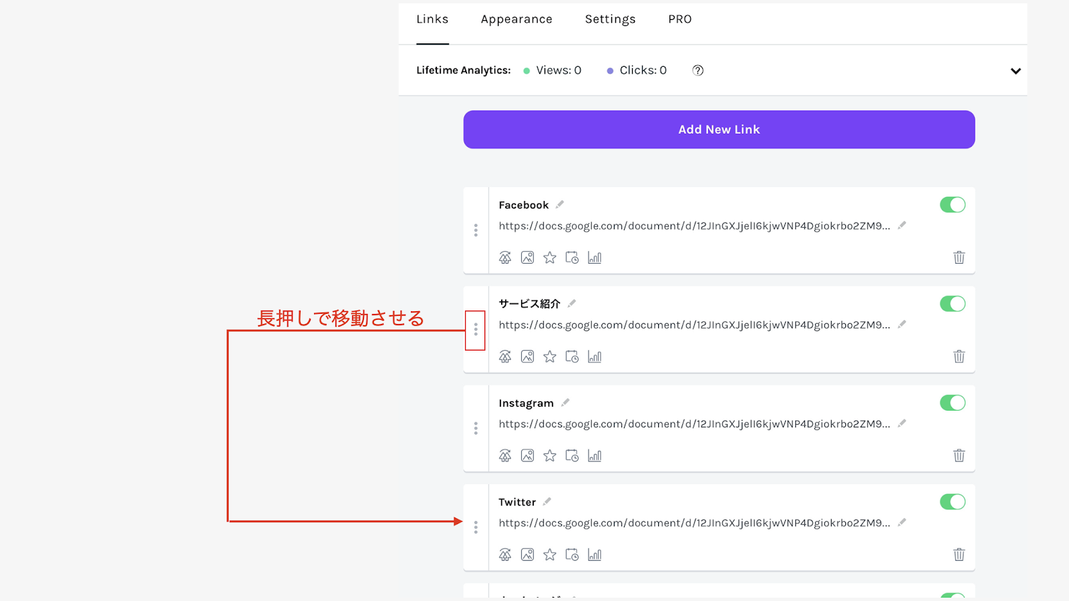1069x601 pixels.
Task: Click star priority icon on サービス紹介 card
Action: pyautogui.click(x=550, y=357)
